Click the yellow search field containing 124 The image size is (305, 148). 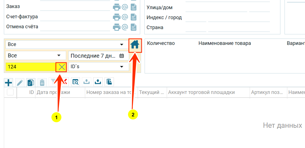click(30, 67)
